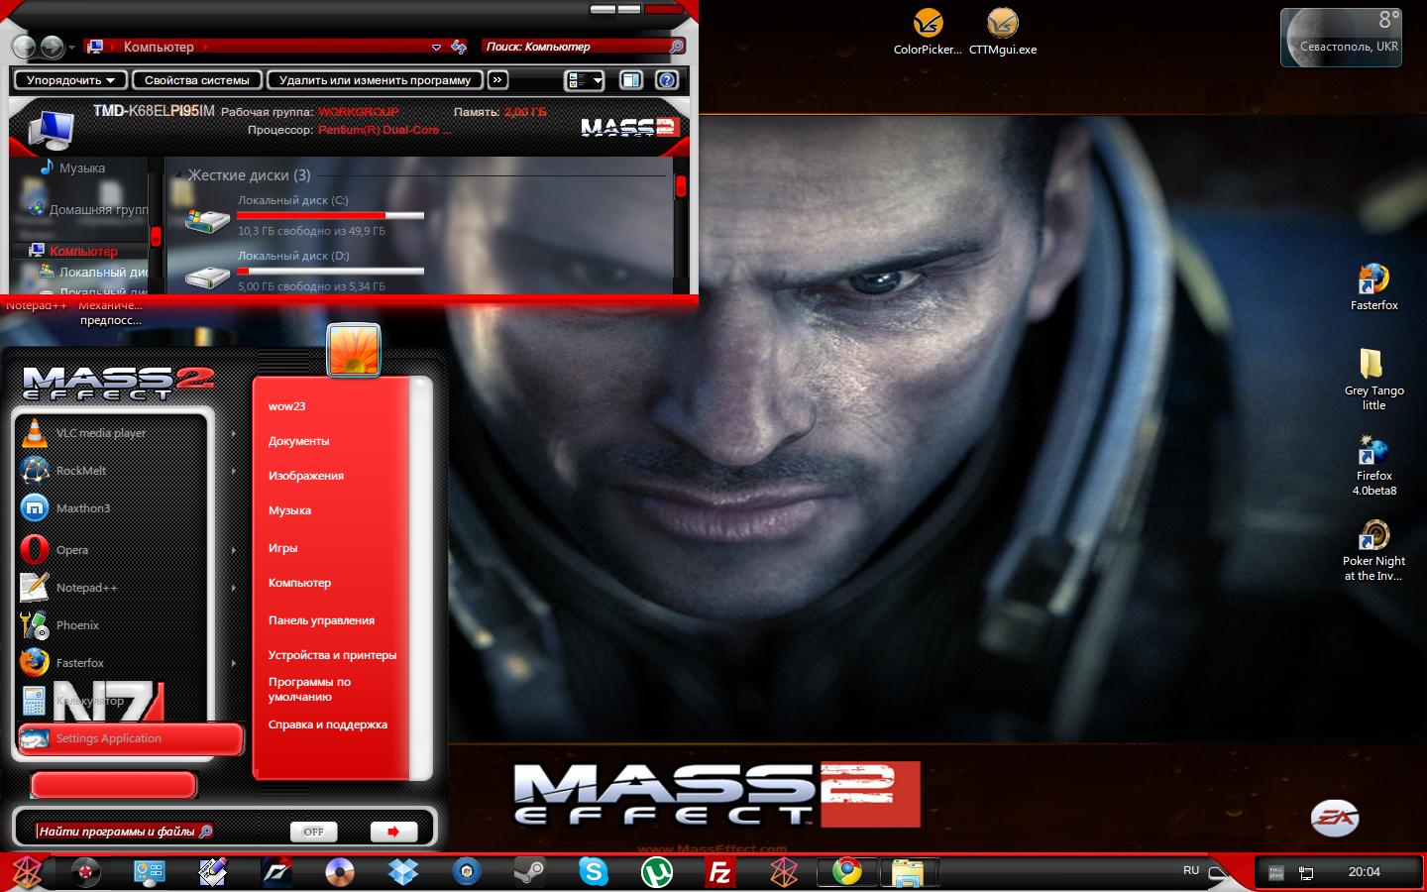Show hidden toolbar commands via >> button

pos(497,80)
